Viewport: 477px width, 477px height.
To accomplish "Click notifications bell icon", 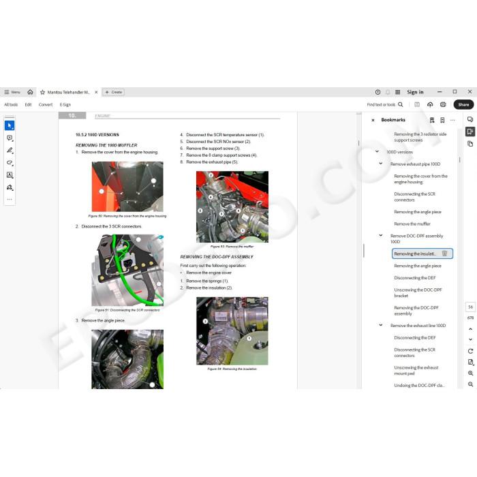I will pyautogui.click(x=388, y=92).
